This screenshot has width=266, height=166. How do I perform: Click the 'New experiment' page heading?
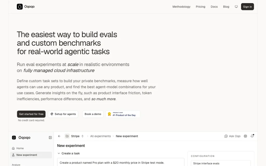pyautogui.click(x=71, y=146)
